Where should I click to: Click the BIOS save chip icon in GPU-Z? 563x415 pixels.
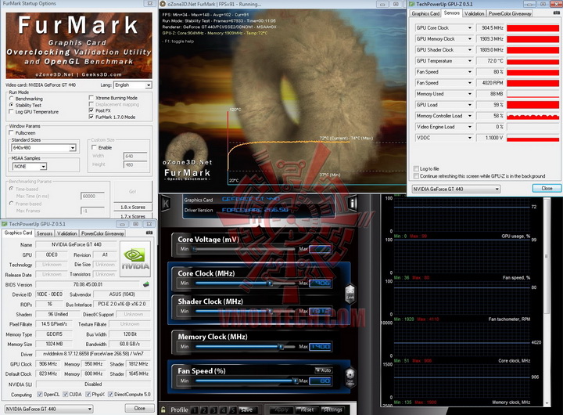[145, 284]
